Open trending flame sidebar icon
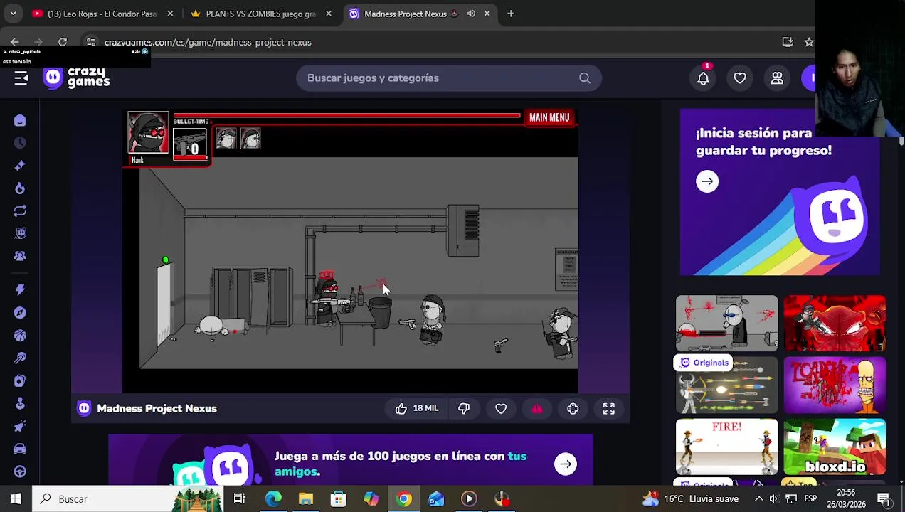Screen dimensions: 905x512 point(20,188)
